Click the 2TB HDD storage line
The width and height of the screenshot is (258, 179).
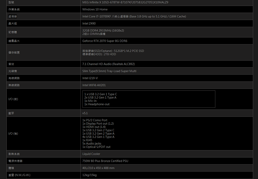tap(99, 54)
